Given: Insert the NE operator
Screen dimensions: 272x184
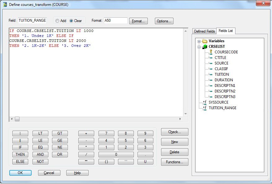Looking at the screenshot, I should [60, 147].
